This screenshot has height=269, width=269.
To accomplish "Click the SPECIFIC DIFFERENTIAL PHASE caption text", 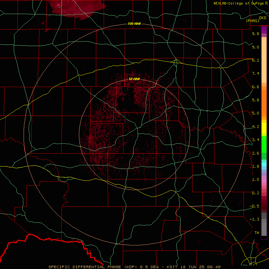I will point(84,267).
